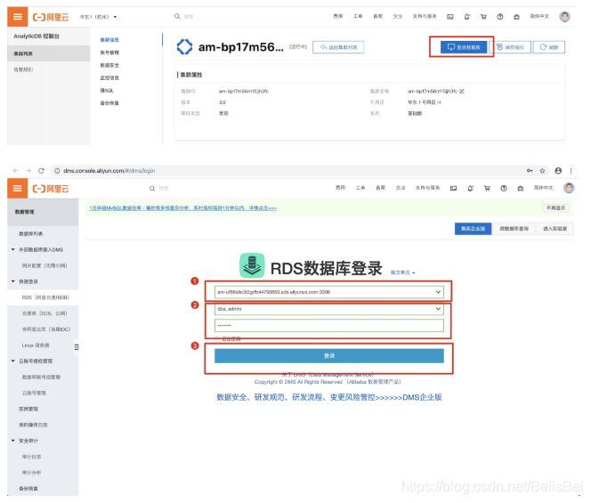Open Linux 服务器 item in DMS sidebar
591x503 pixels.
tap(36, 345)
